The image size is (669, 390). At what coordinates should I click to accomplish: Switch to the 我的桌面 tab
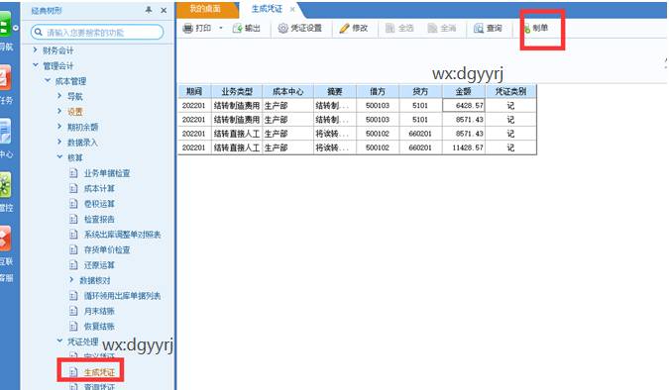pos(205,9)
